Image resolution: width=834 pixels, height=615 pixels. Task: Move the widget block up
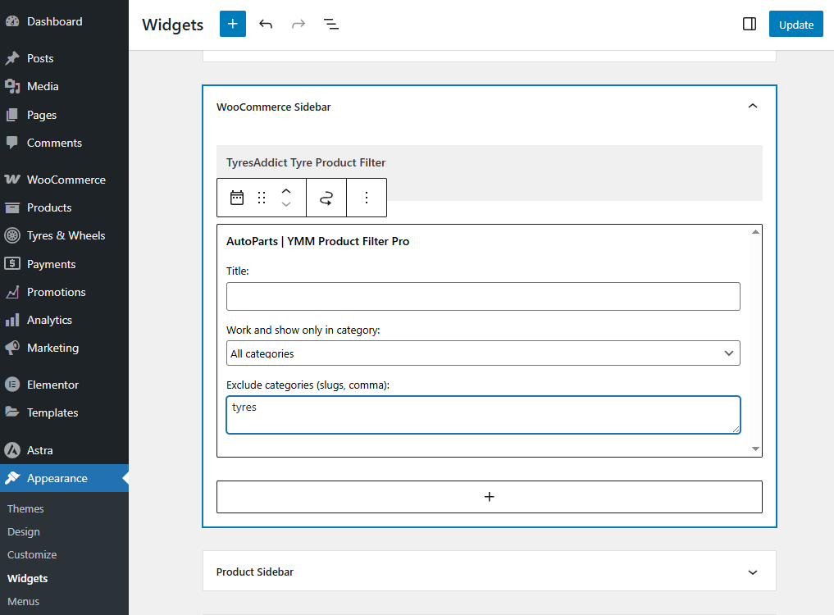pos(286,191)
